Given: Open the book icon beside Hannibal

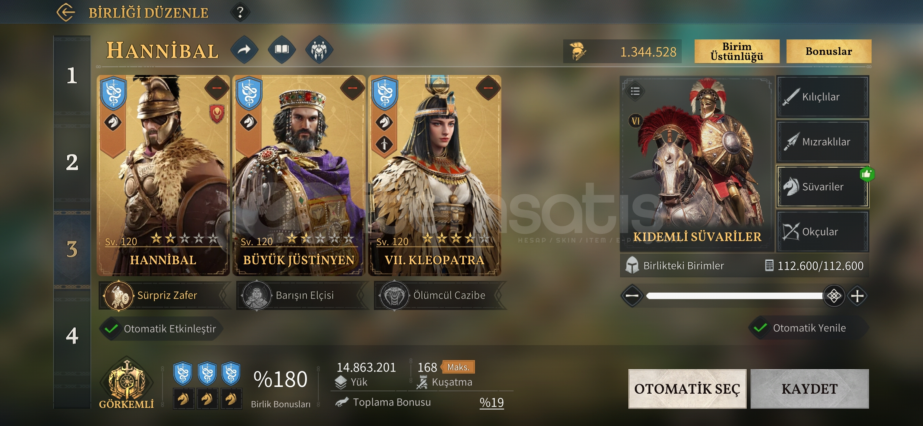Looking at the screenshot, I should coord(282,50).
